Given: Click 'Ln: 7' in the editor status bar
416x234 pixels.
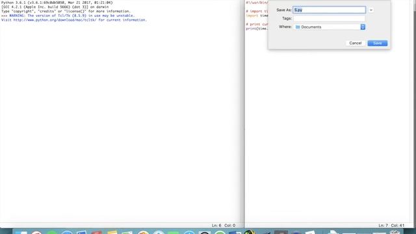Looking at the screenshot, I should [383, 226].
